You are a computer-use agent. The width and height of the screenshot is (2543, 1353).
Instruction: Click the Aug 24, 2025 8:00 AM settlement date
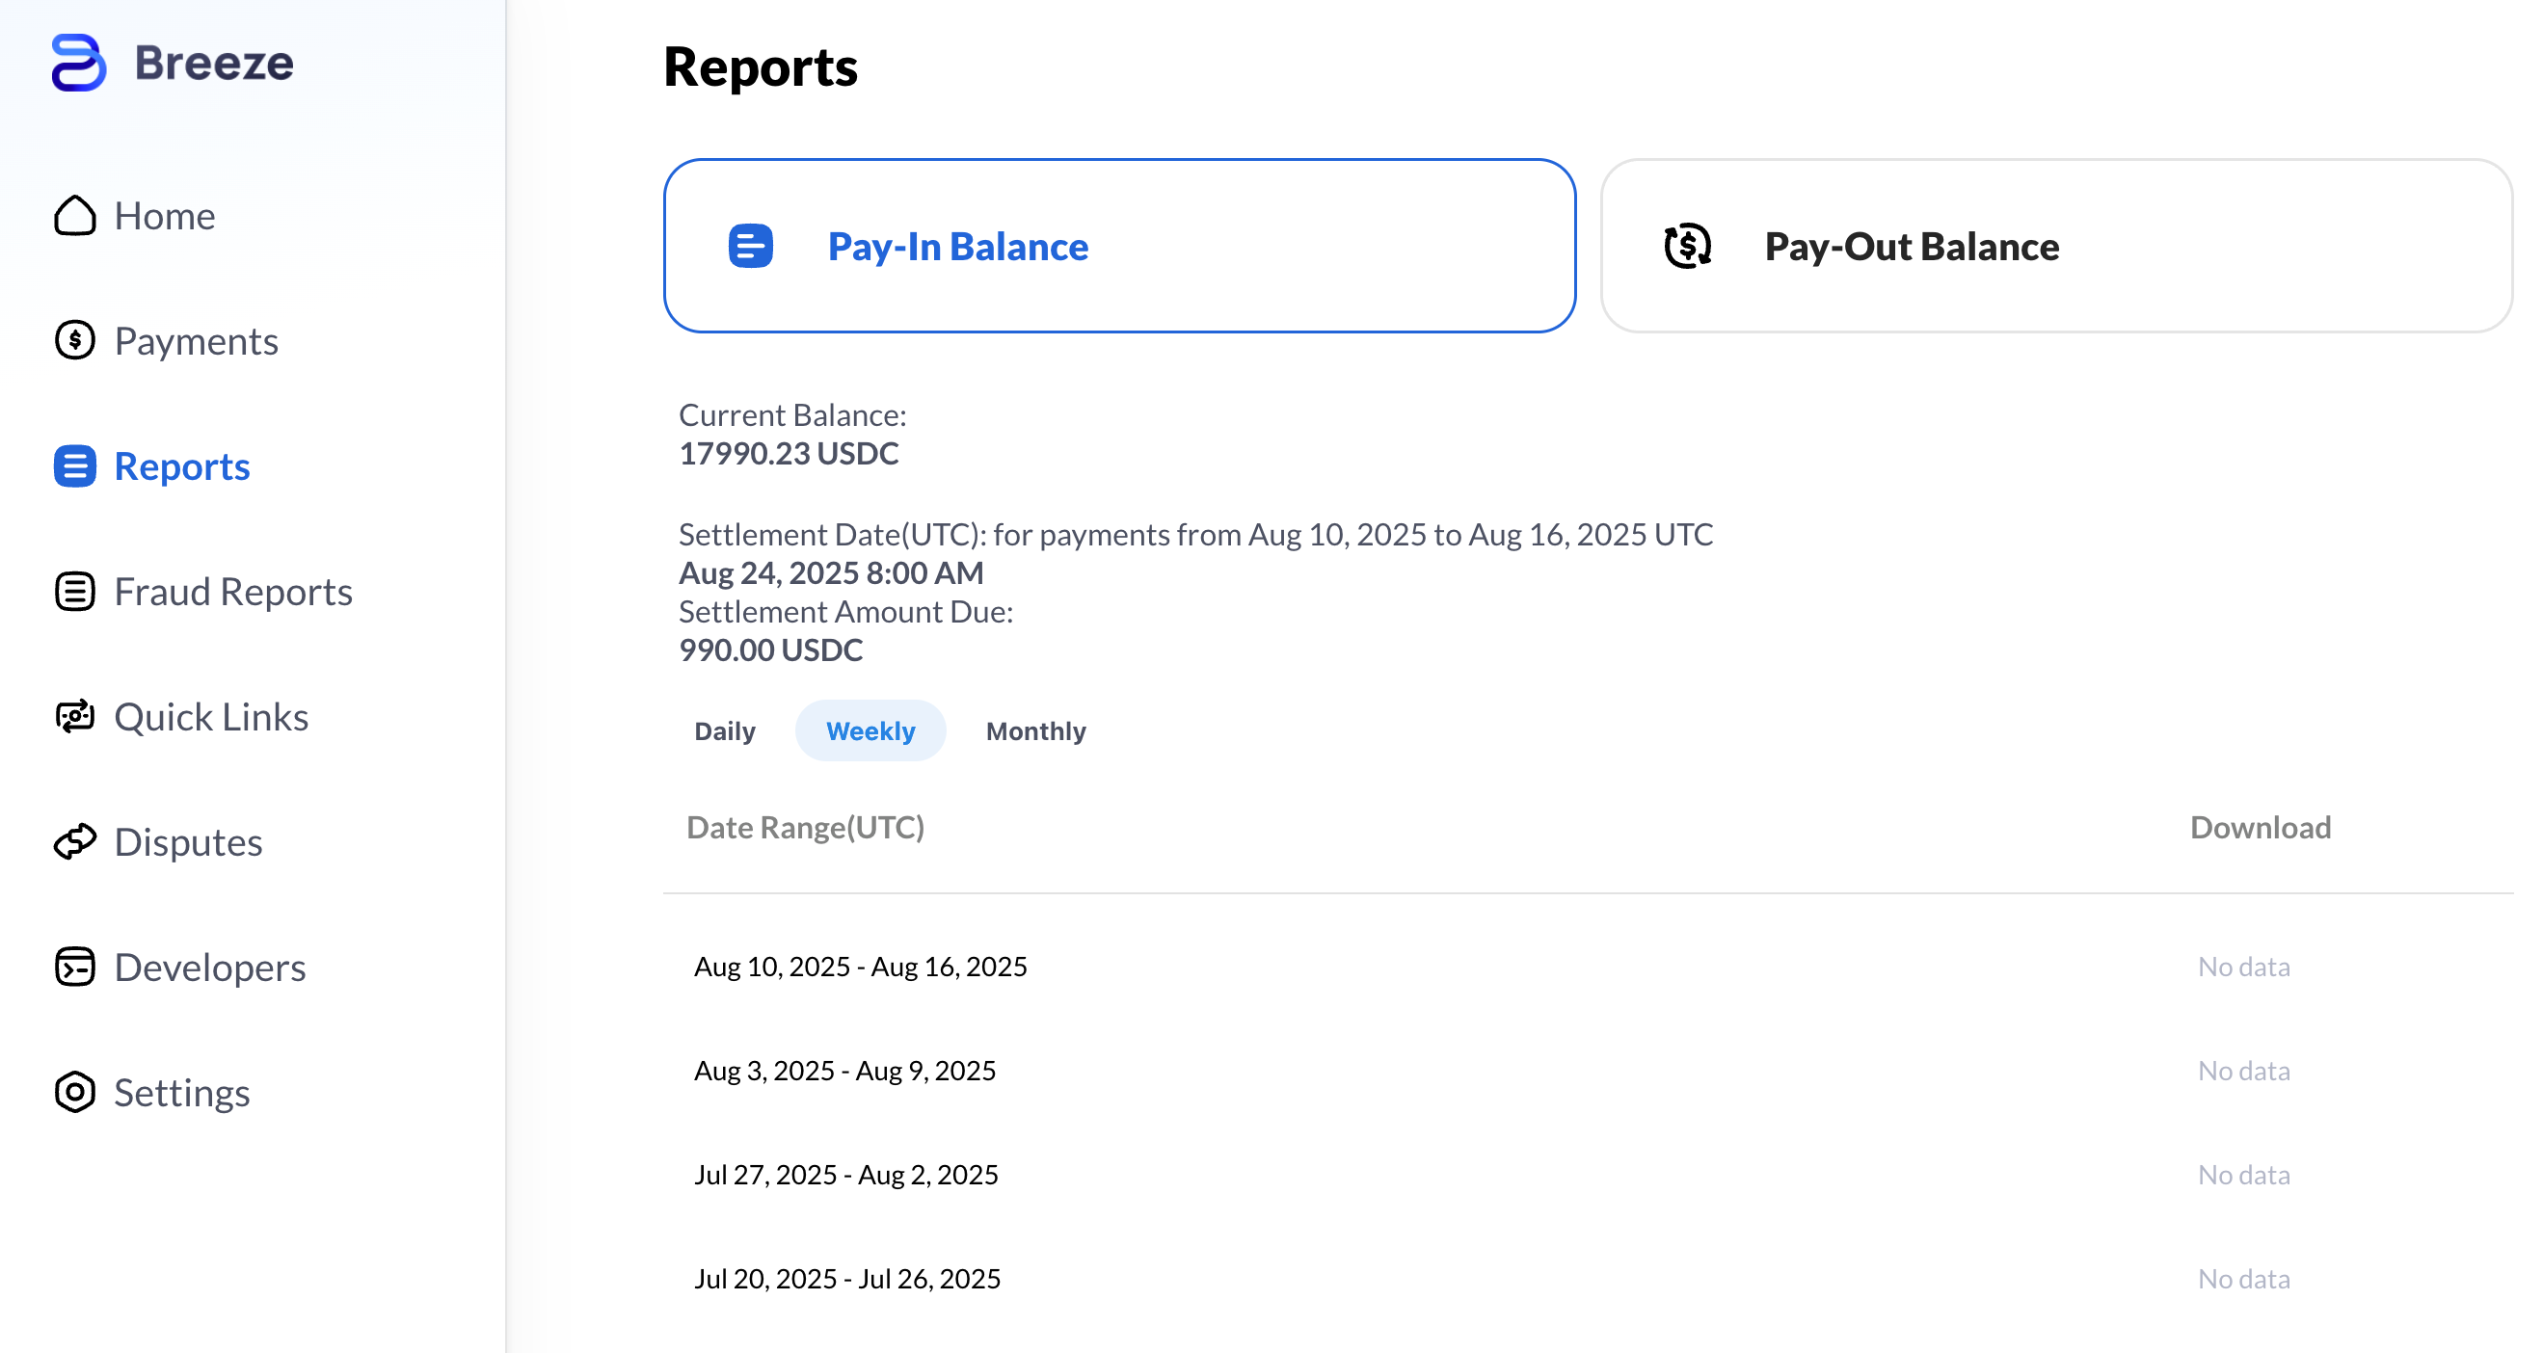[x=831, y=572]
